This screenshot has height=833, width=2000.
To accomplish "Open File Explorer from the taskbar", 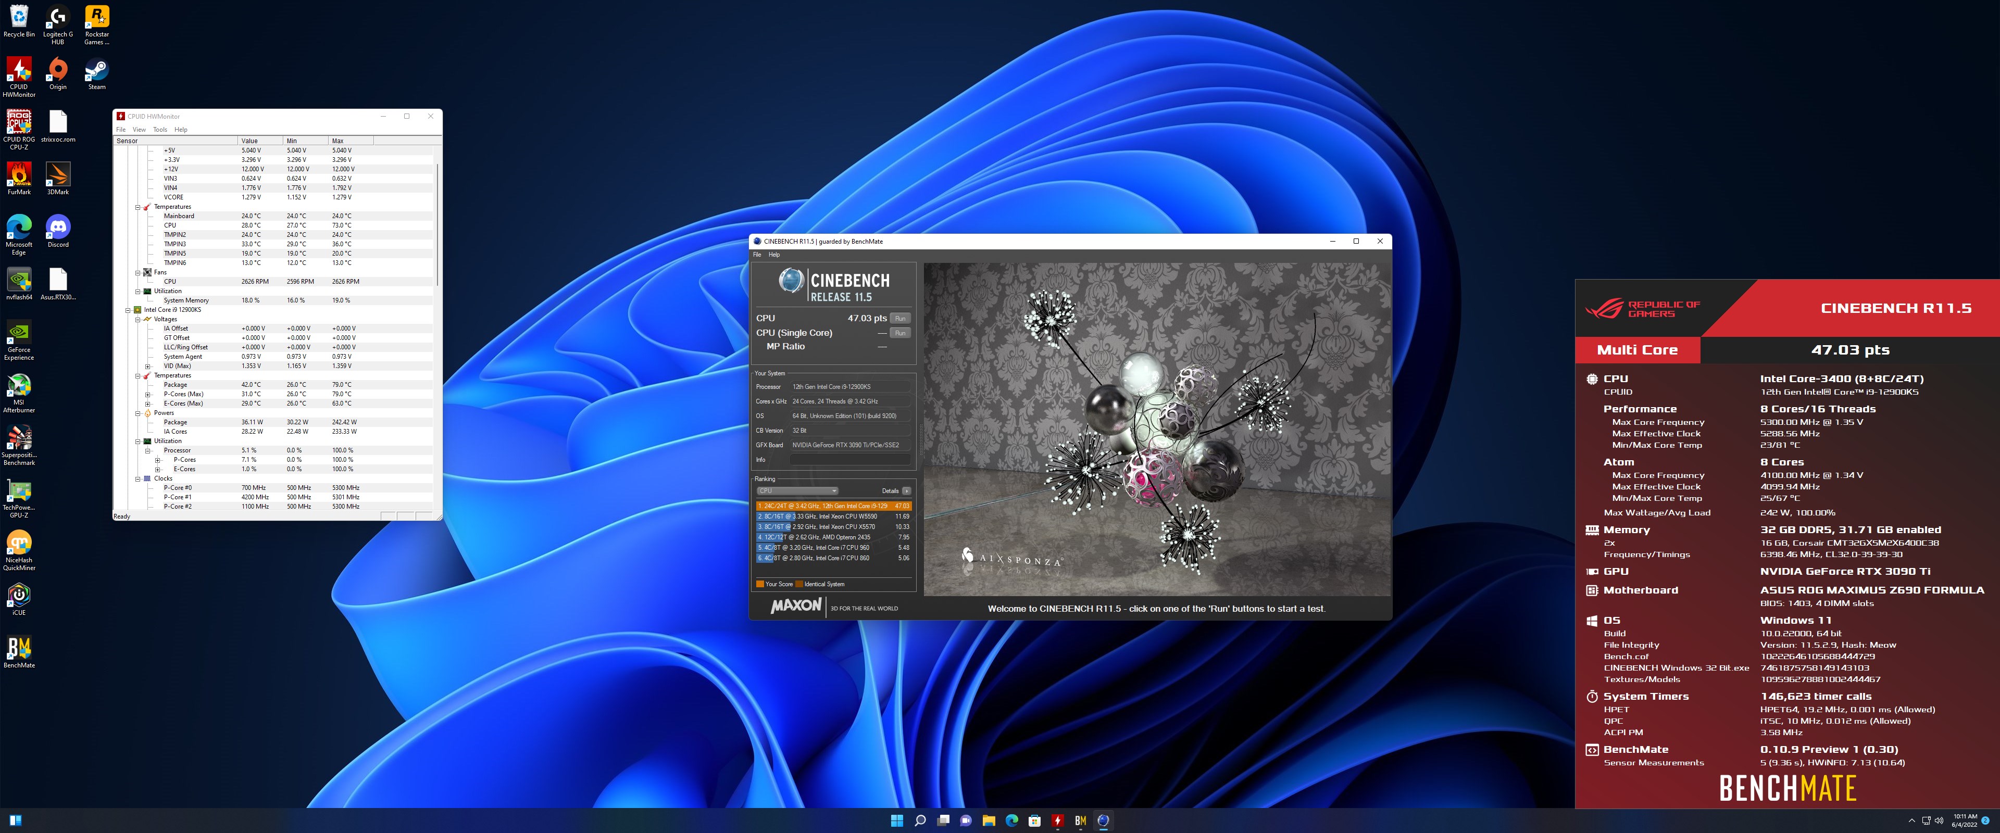I will (x=989, y=821).
